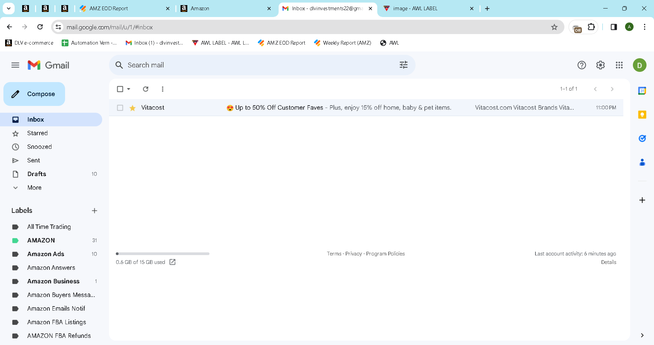The width and height of the screenshot is (654, 345).
Task: Switch to the image - AWL LABEL tab
Action: coord(429,9)
